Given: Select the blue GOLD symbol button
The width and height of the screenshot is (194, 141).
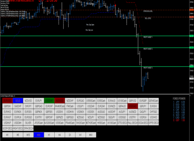Looking at the screenshot, I should point(18,100).
